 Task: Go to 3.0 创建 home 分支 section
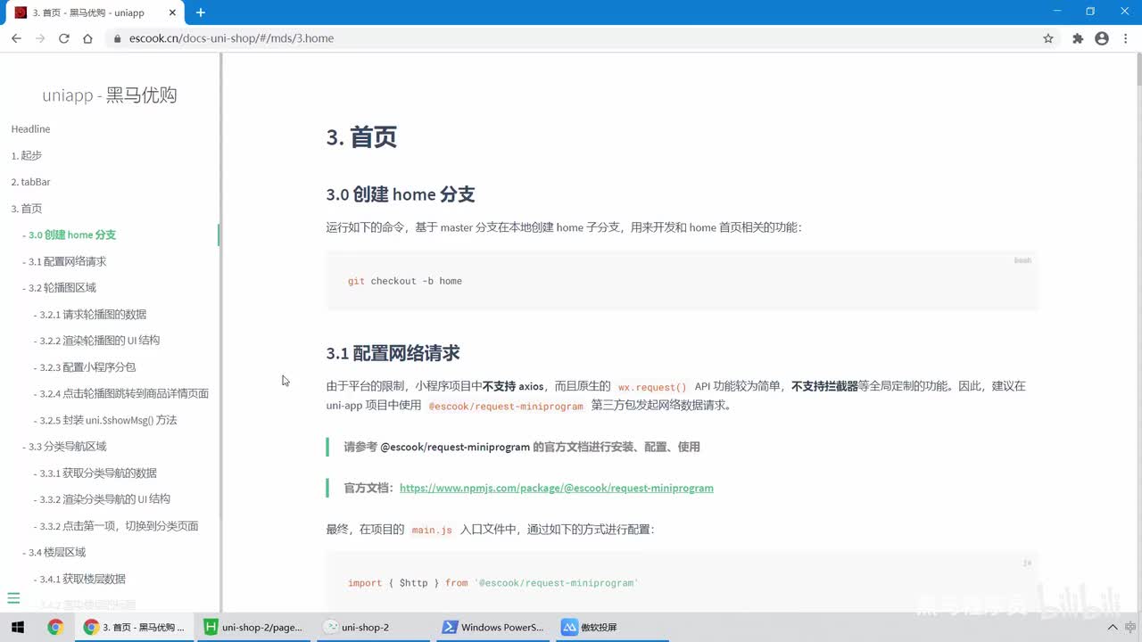coord(71,235)
